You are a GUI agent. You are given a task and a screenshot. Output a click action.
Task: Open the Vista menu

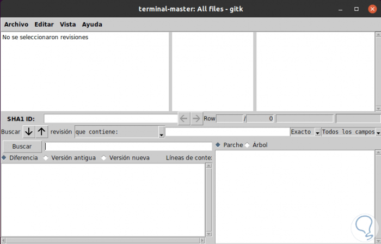[68, 25]
